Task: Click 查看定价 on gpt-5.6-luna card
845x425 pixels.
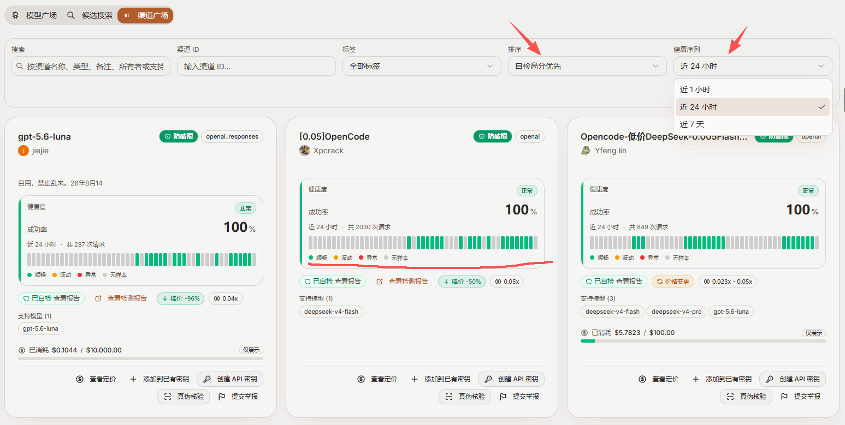Action: click(96, 379)
